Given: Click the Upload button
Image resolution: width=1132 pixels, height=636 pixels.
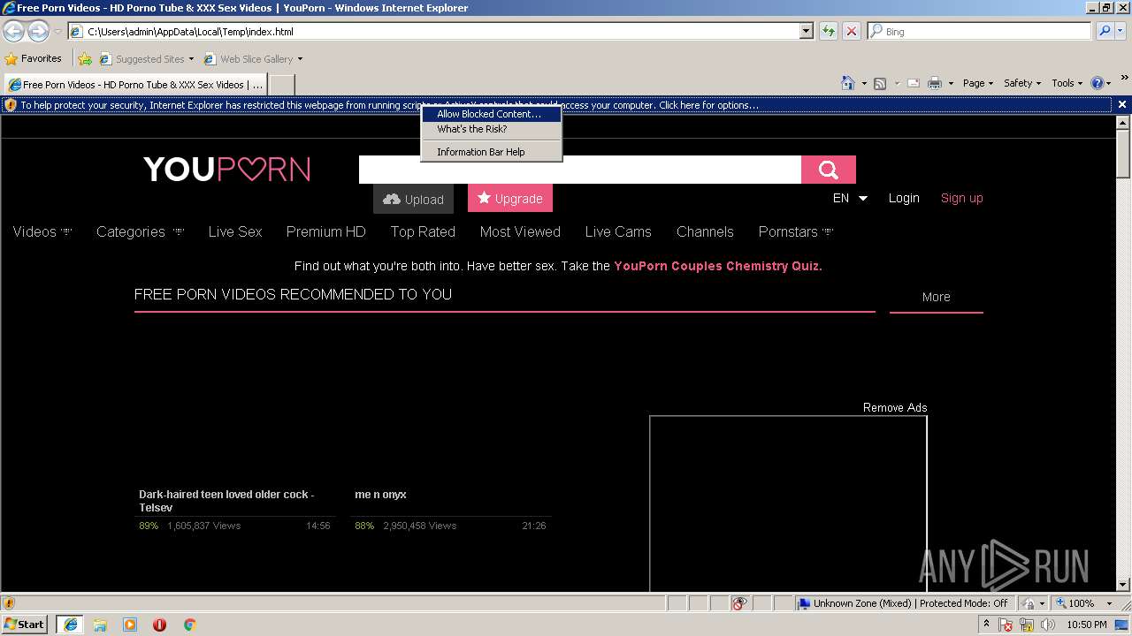Looking at the screenshot, I should [x=413, y=199].
